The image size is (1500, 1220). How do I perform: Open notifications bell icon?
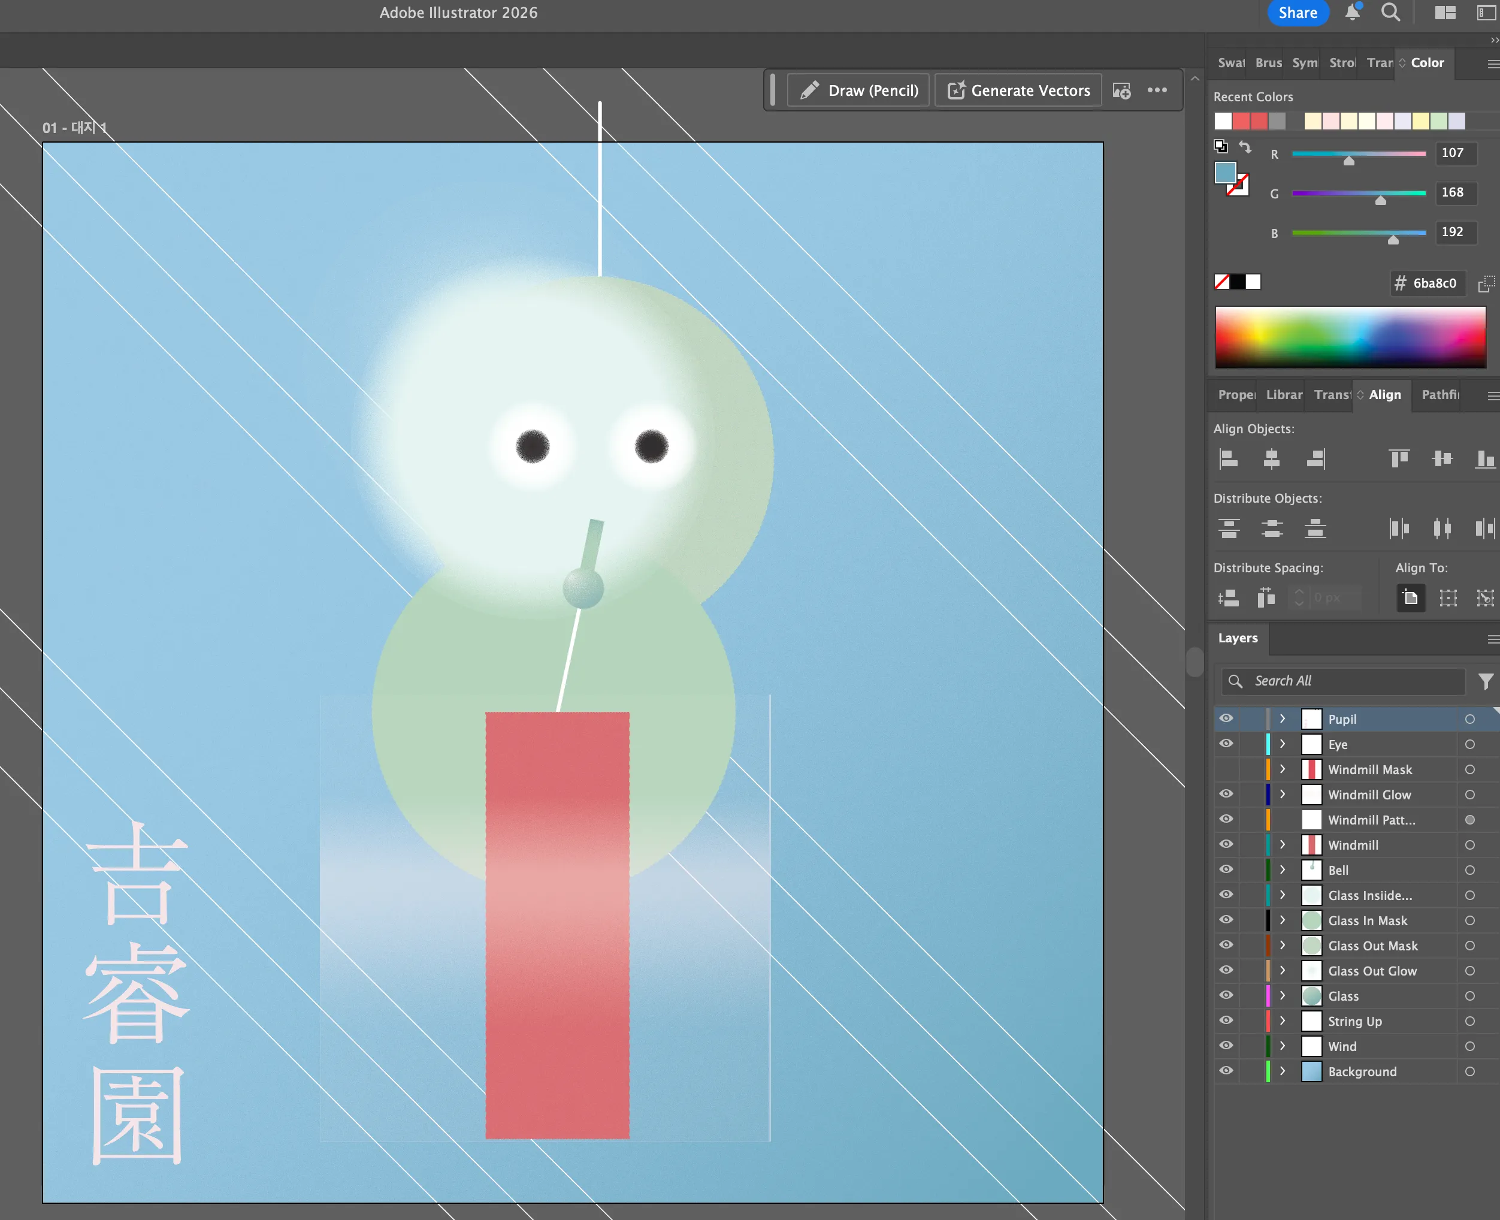click(x=1352, y=13)
